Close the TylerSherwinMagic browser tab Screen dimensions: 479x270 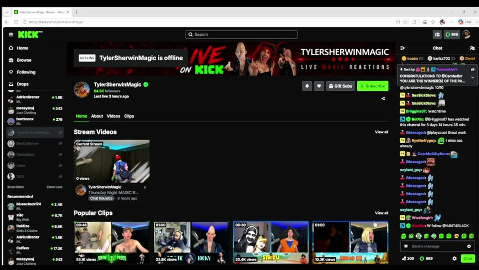(x=68, y=12)
